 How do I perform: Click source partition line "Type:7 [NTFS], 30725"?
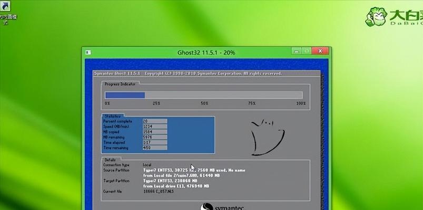[x=194, y=170]
